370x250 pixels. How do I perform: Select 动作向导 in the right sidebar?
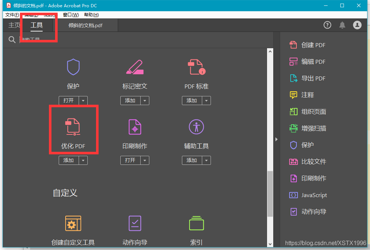tap(308, 212)
